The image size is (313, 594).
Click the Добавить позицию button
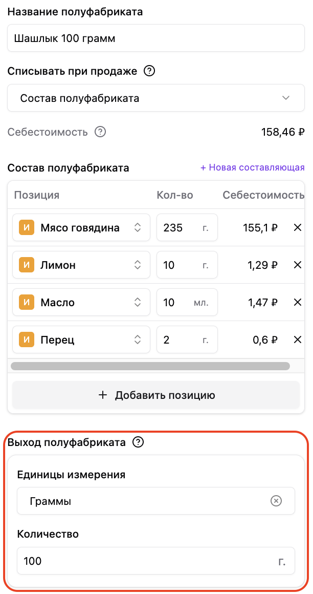(156, 395)
